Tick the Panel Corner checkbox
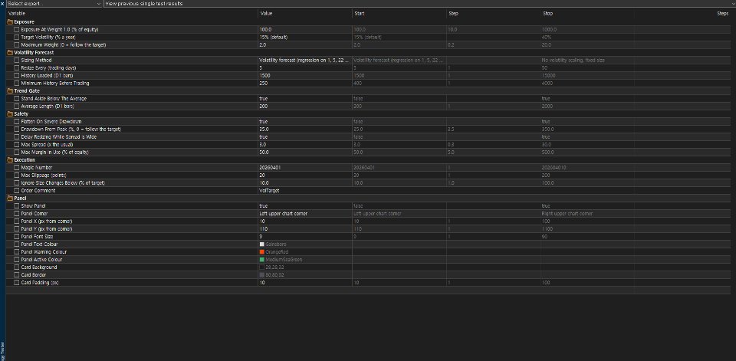This screenshot has width=736, height=361. [x=16, y=214]
